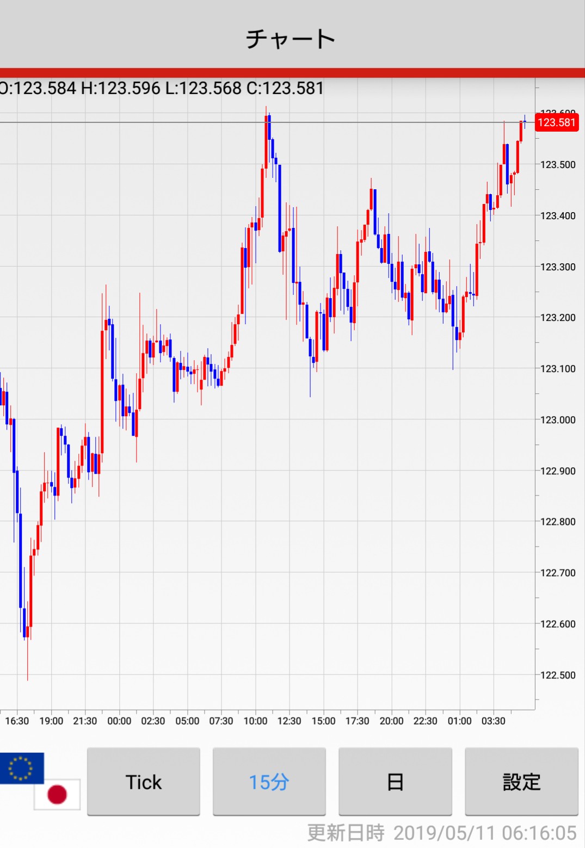
Task: Click the 122.500 price axis label
Action: coord(557,675)
